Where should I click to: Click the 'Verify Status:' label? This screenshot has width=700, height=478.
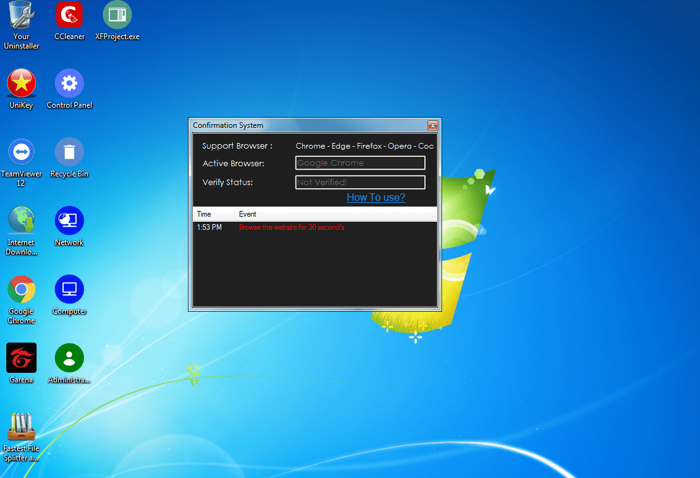228,183
